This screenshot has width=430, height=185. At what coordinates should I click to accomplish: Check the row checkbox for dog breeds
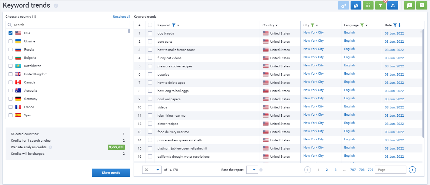(150, 34)
